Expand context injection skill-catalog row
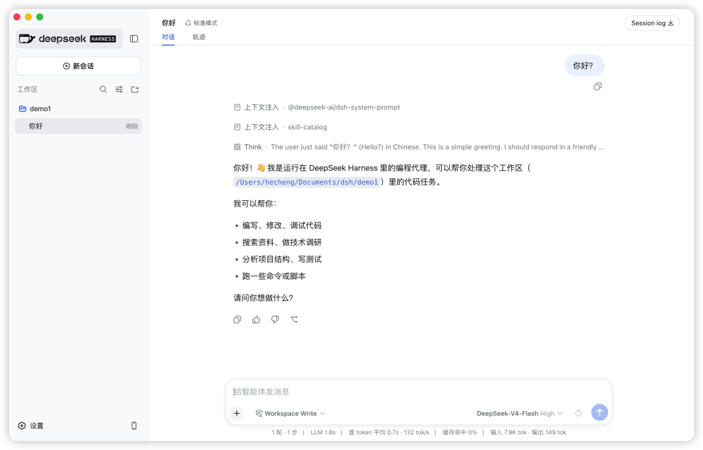 tap(281, 127)
